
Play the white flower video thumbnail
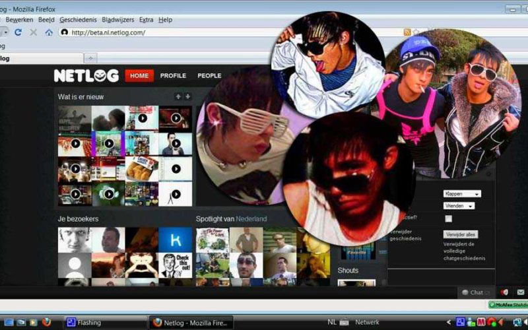click(x=108, y=194)
